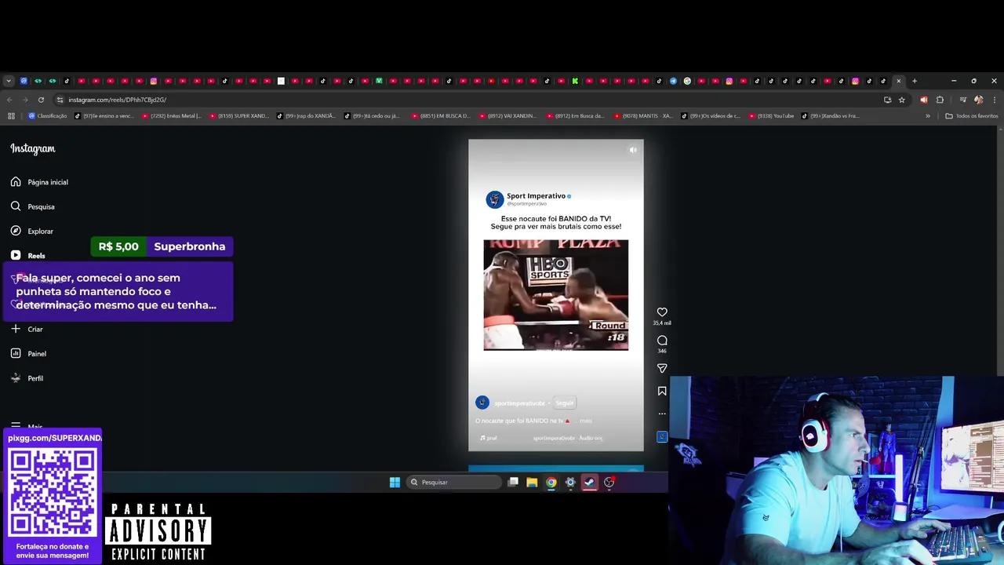Open Chrome three-dot menu
The width and height of the screenshot is (1004, 565).
[x=994, y=100]
